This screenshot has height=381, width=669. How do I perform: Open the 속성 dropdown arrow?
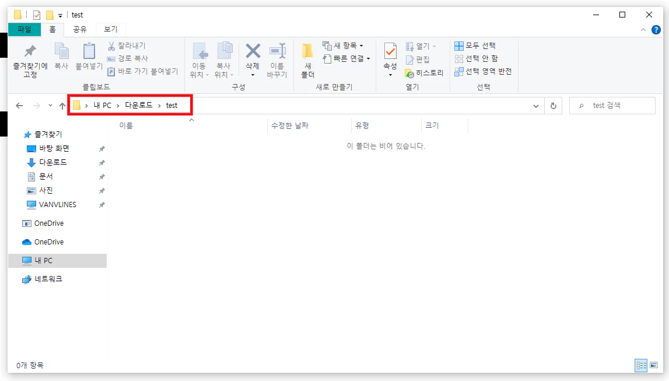point(390,75)
